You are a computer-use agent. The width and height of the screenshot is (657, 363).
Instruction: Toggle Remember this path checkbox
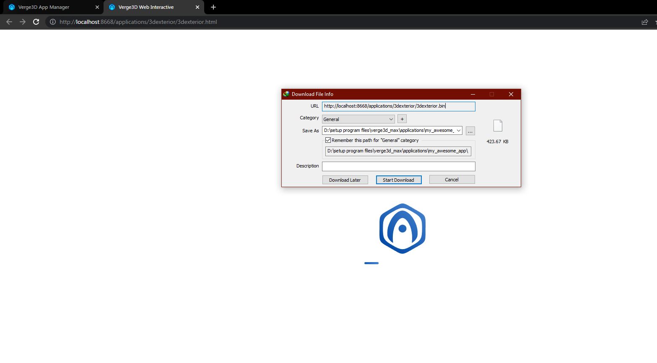328,140
